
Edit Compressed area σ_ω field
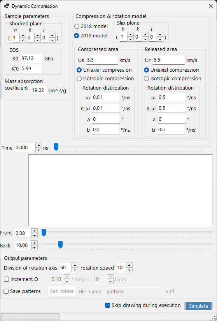[106, 108]
